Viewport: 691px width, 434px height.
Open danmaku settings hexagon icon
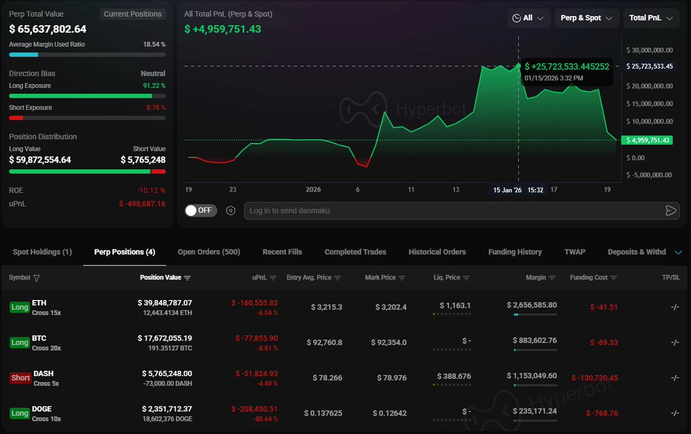tap(230, 210)
